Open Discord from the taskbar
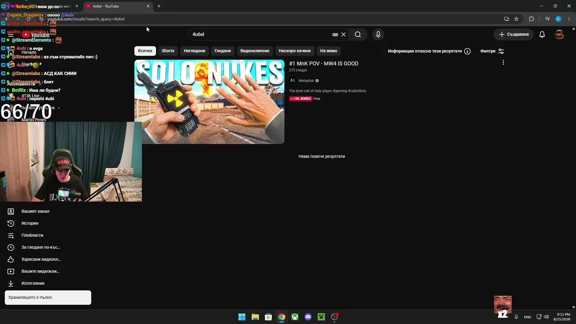 point(308,317)
